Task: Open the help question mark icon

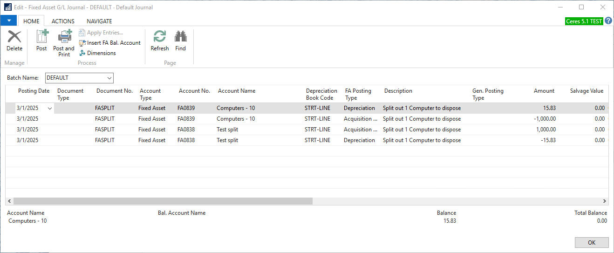Action: 608,21
